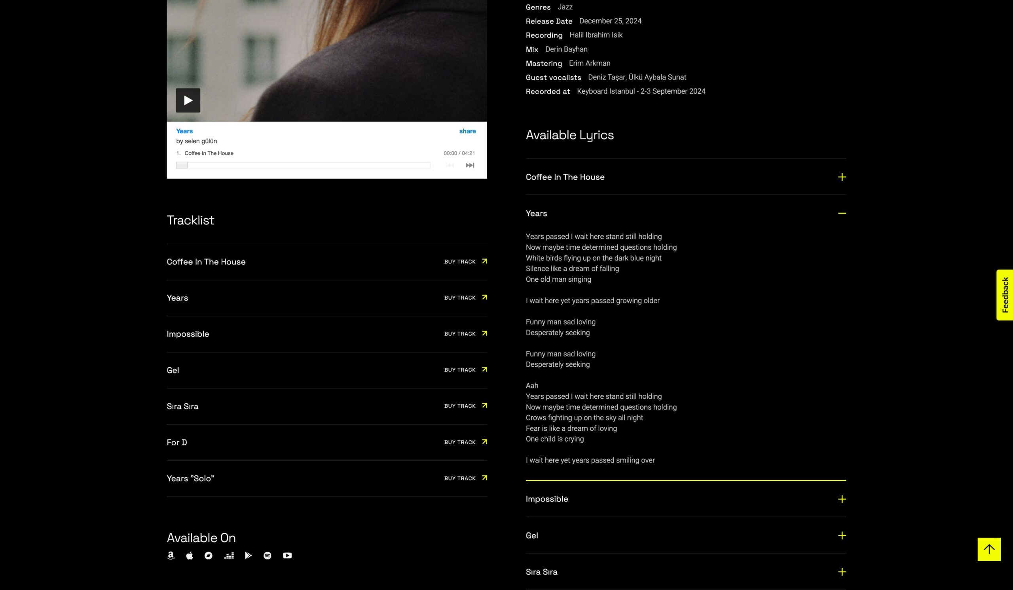Select Impossible title in tracklist
This screenshot has width=1013, height=590.
(188, 334)
